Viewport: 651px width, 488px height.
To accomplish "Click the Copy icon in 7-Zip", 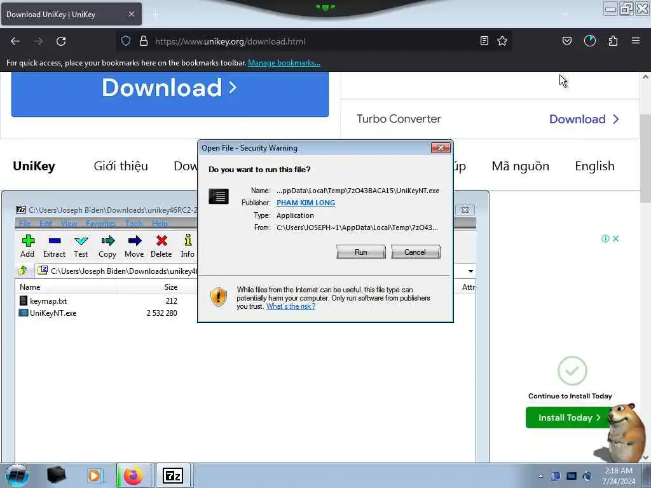I will 107,246.
